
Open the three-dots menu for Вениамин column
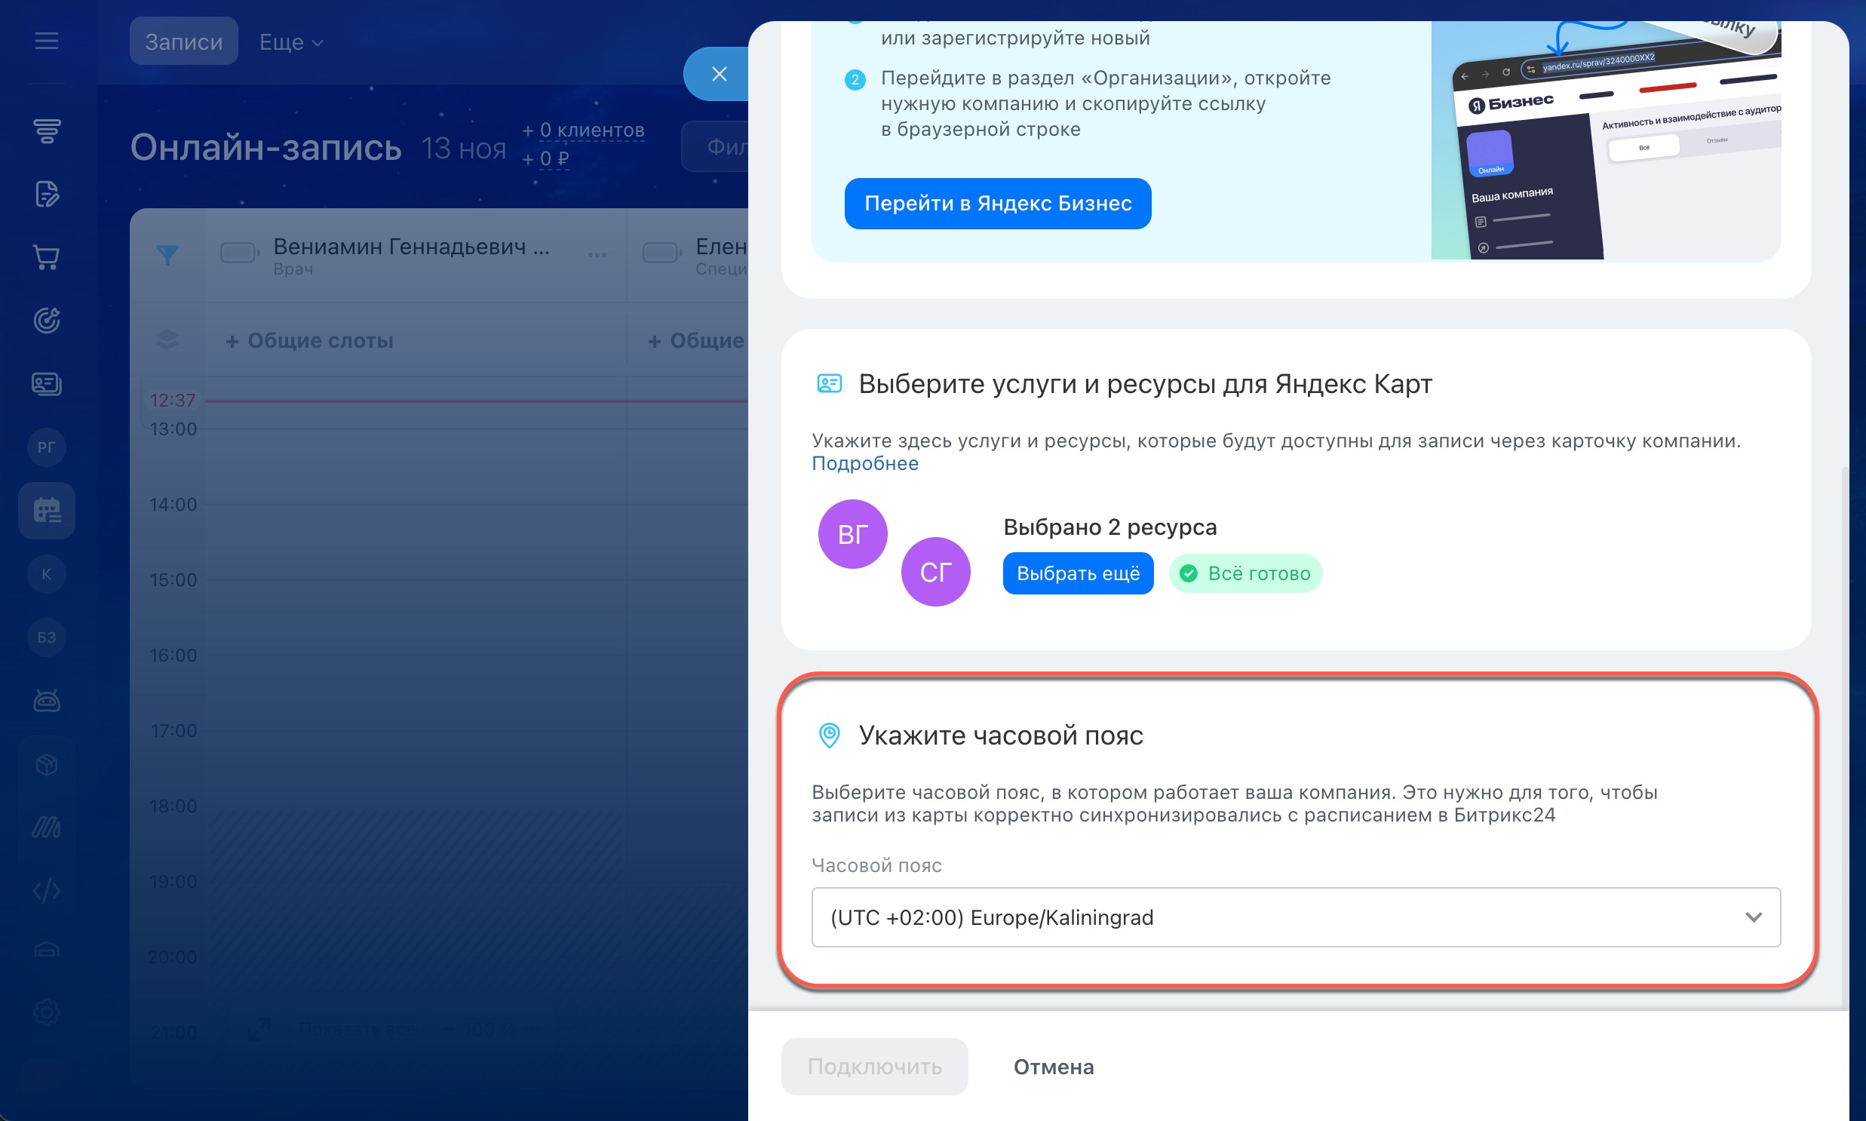tap(597, 254)
